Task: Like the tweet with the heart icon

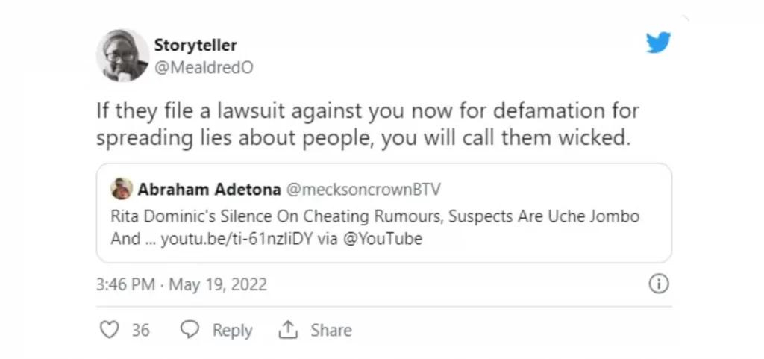Action: point(109,329)
